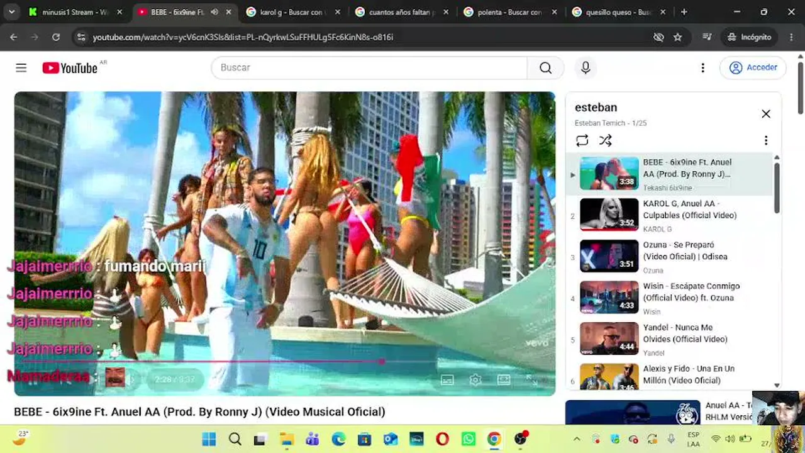Viewport: 805px width, 453px height.
Task: Switch to the polenta Google search tab
Action: coord(509,12)
